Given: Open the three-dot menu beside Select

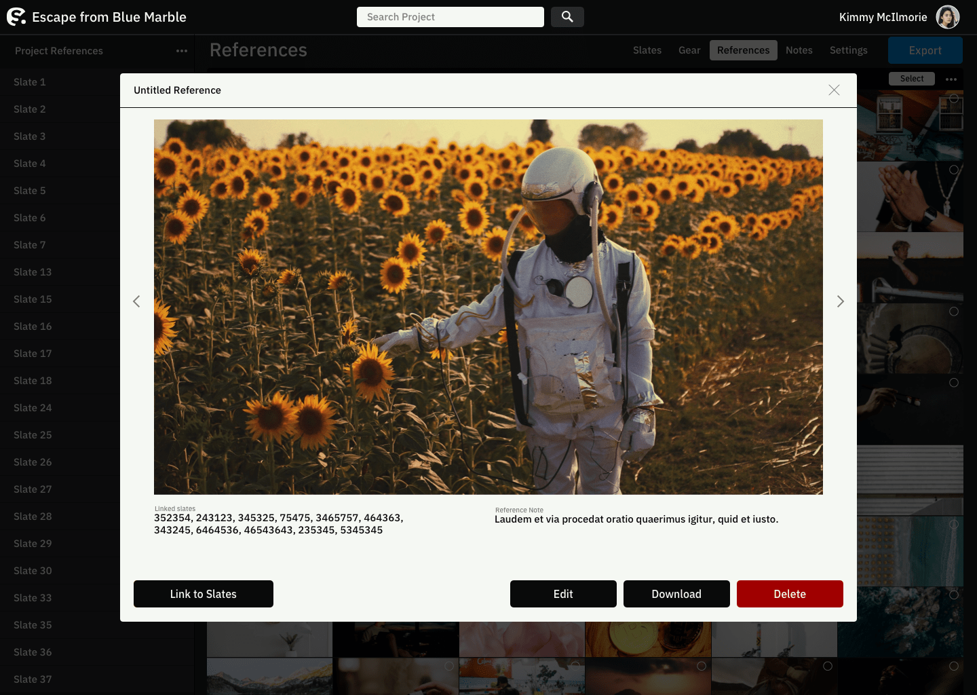Looking at the screenshot, I should (x=951, y=79).
